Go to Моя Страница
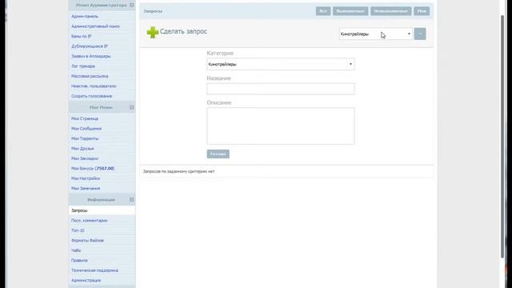 tap(85, 118)
